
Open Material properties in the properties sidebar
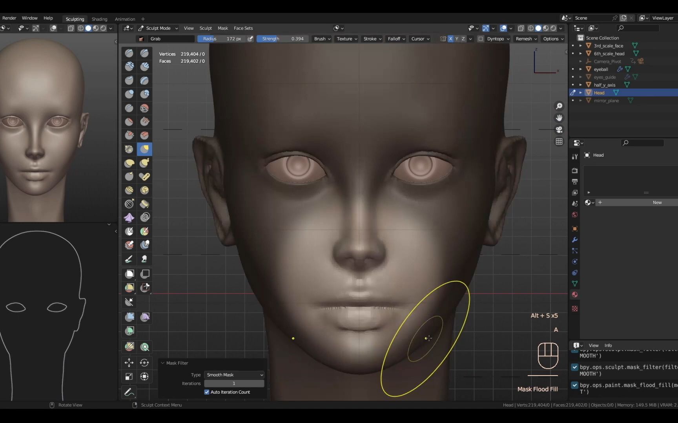(x=574, y=294)
